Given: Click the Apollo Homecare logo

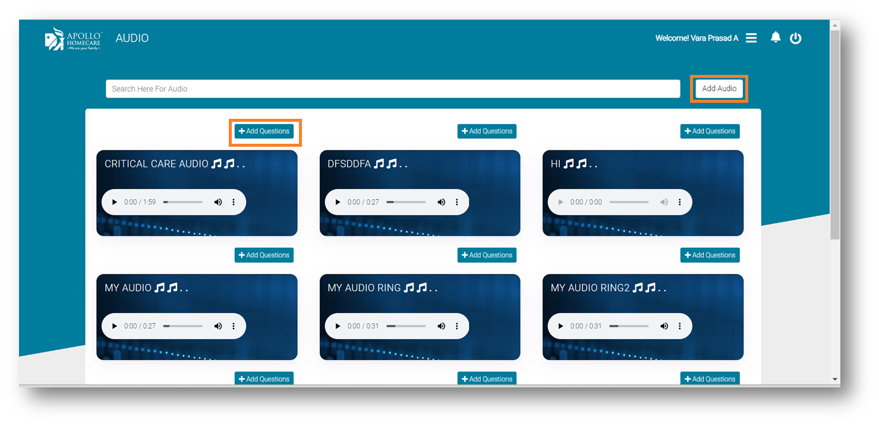Looking at the screenshot, I should point(73,39).
